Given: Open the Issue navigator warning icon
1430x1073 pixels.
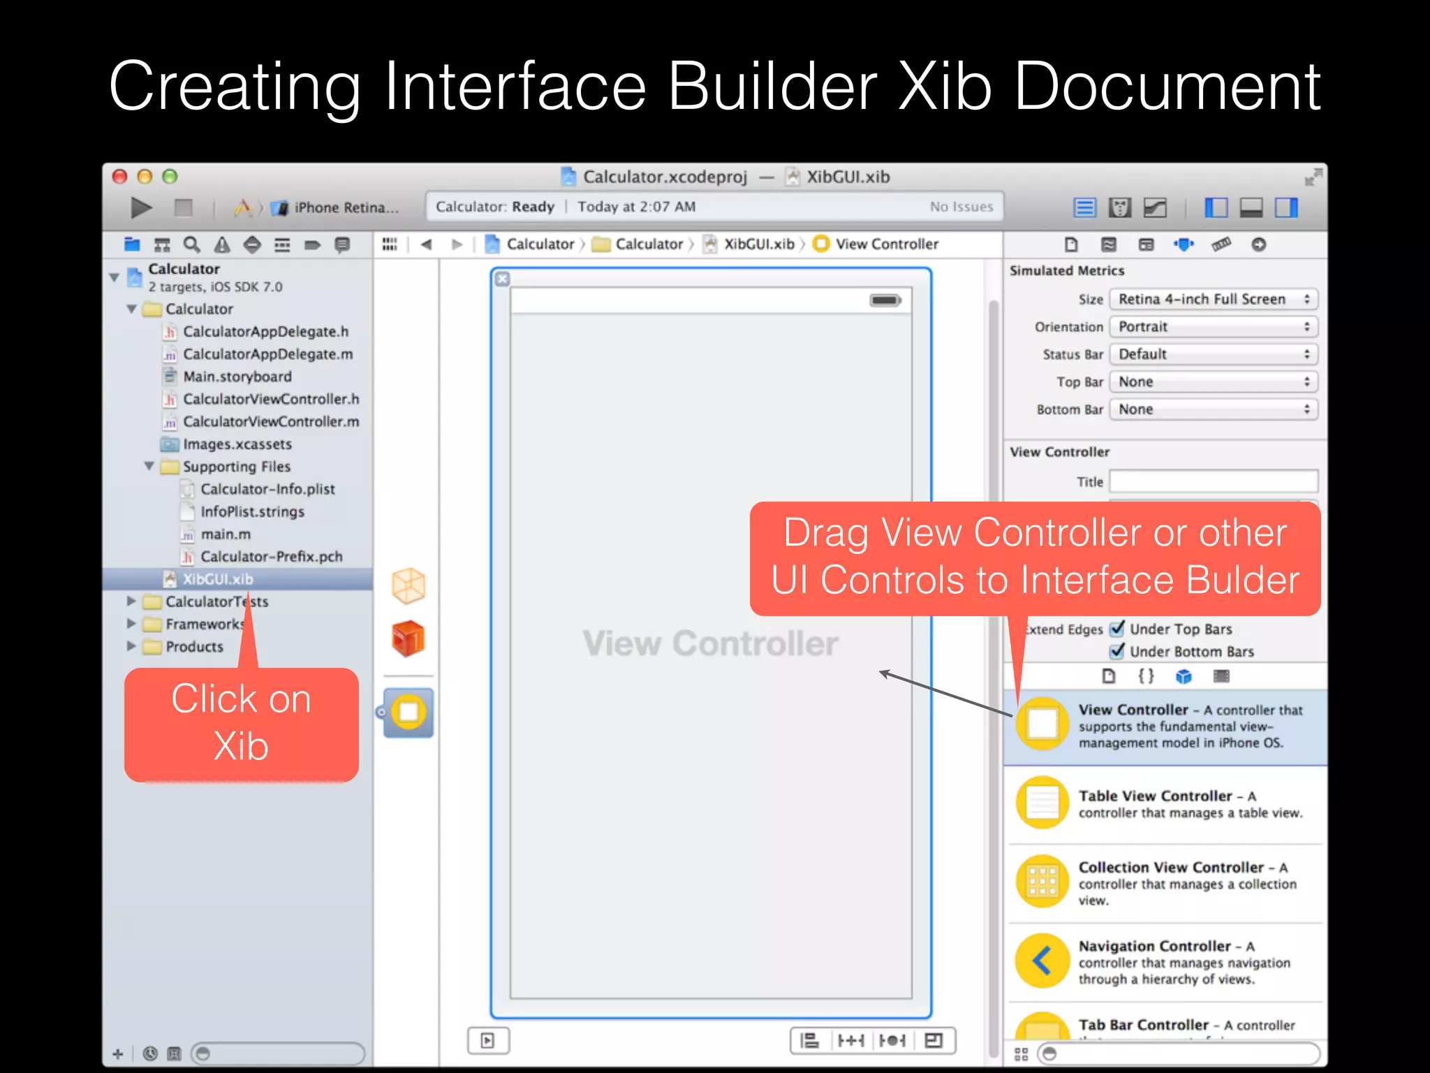Looking at the screenshot, I should click(222, 244).
